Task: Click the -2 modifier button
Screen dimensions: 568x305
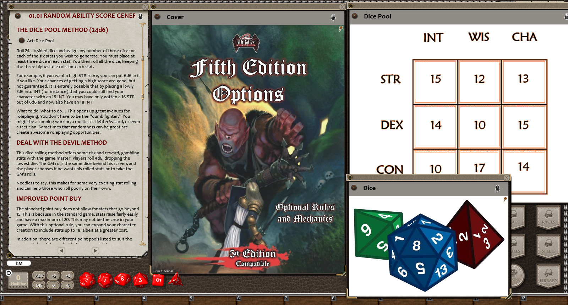Action: [x=53, y=285]
